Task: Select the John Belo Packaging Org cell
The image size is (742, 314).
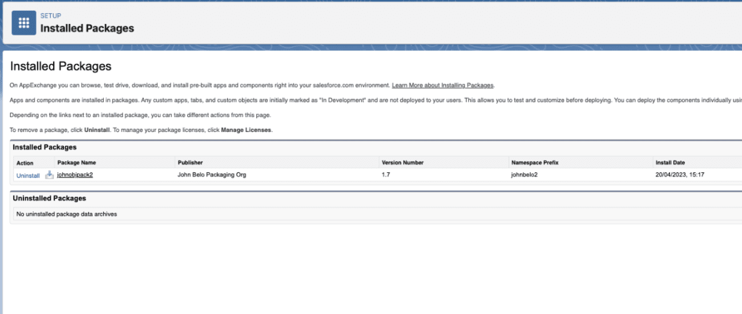Action: point(212,175)
